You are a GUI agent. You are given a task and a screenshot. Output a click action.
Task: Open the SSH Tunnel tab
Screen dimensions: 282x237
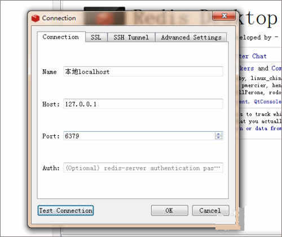131,37
